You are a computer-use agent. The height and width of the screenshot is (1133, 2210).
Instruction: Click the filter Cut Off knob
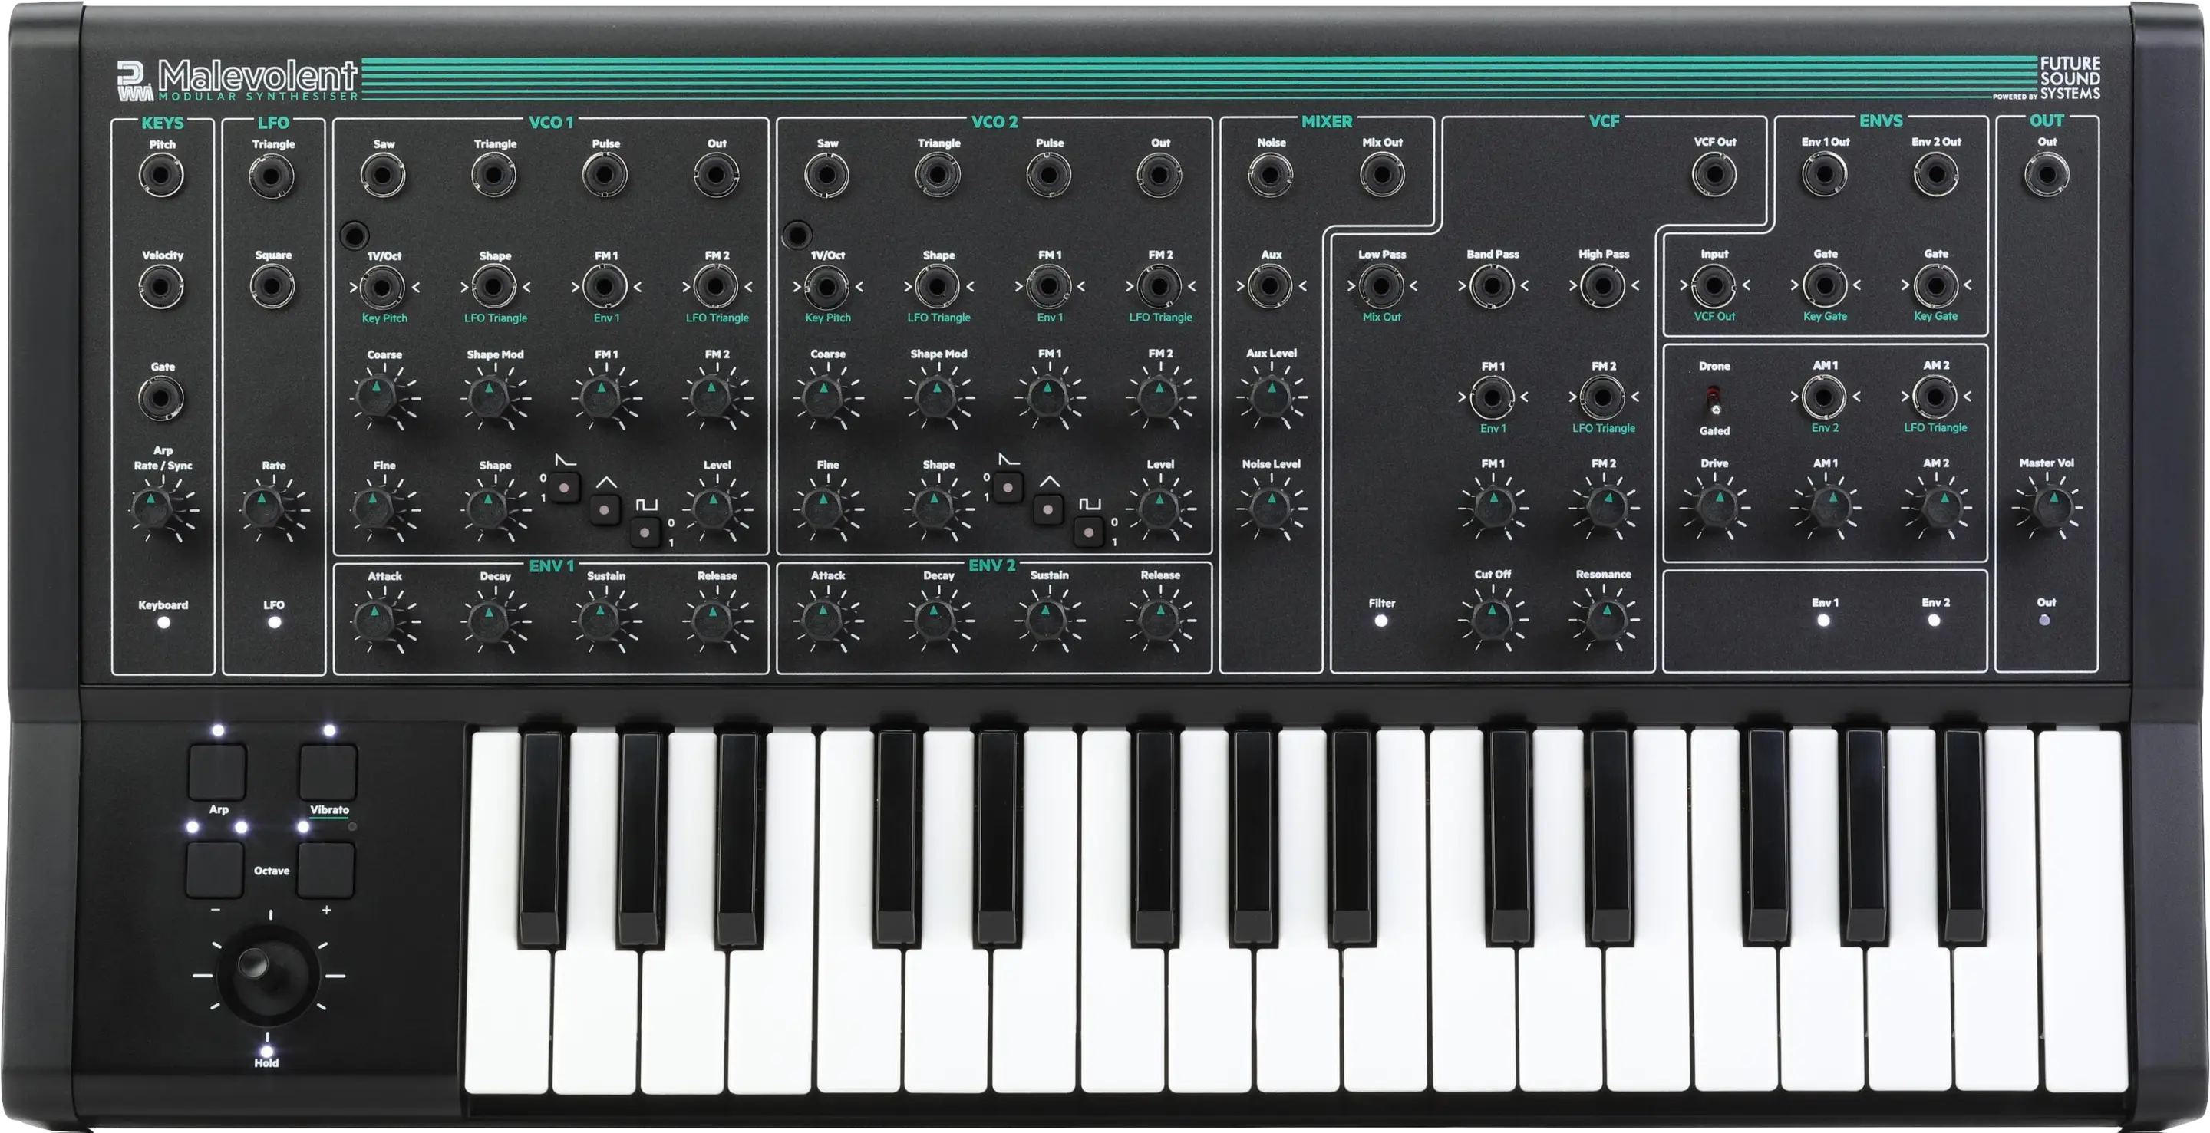tap(1491, 619)
